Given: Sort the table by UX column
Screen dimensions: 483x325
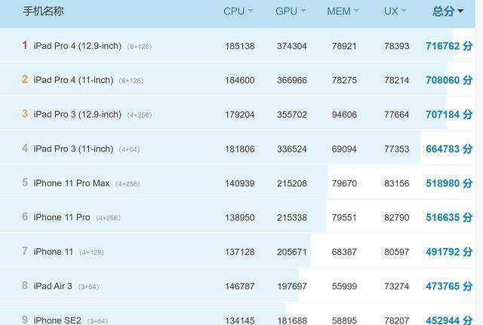Looking at the screenshot, I should tap(395, 11).
